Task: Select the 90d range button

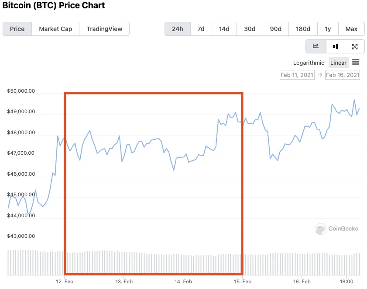Action: [275, 29]
